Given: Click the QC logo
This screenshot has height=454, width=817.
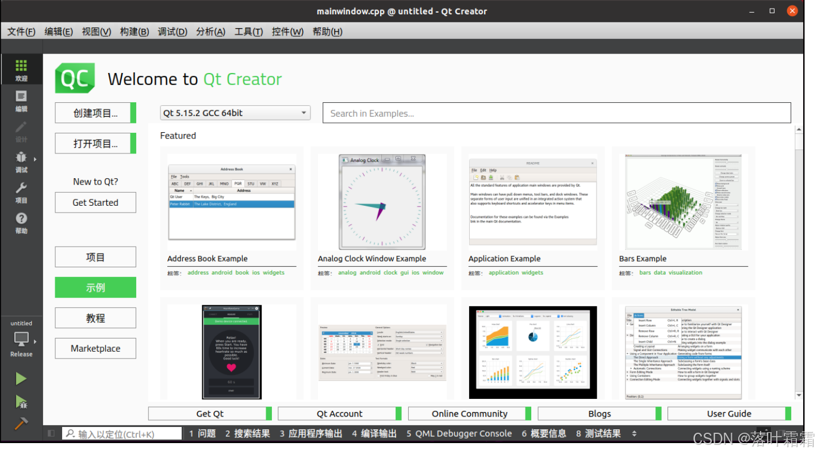Looking at the screenshot, I should 75,78.
